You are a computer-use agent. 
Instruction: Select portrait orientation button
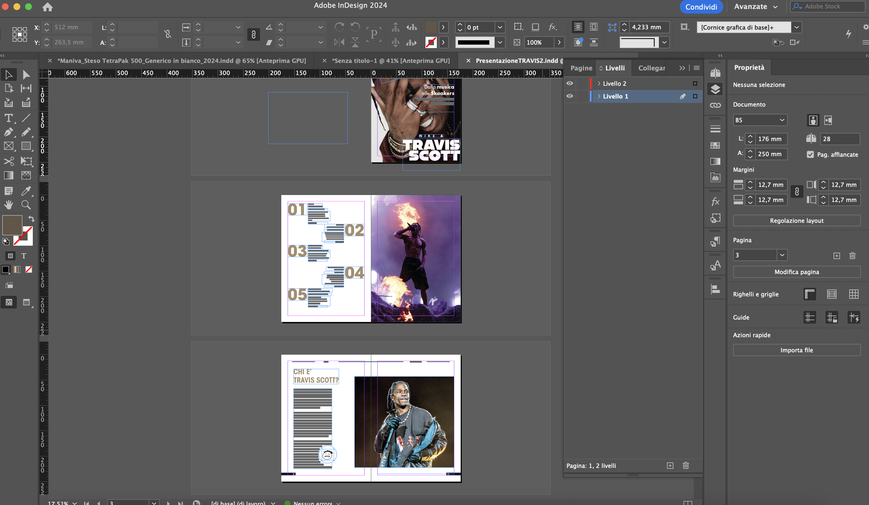(x=813, y=120)
